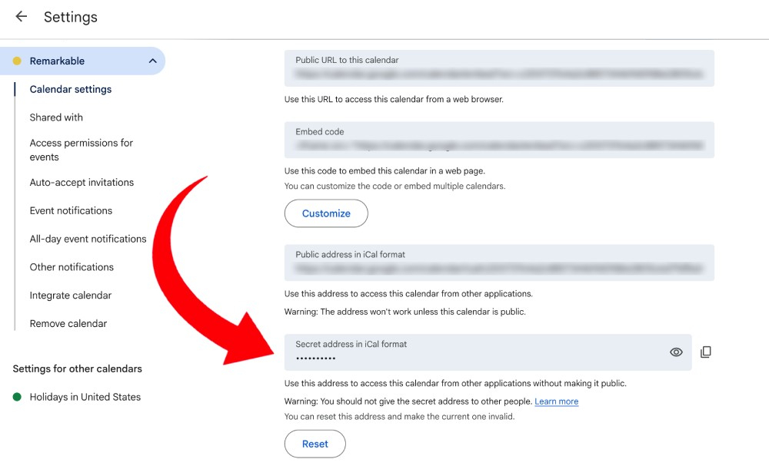Screen dimensions: 769x469
Task: Open Remove calendar section
Action: click(x=68, y=324)
